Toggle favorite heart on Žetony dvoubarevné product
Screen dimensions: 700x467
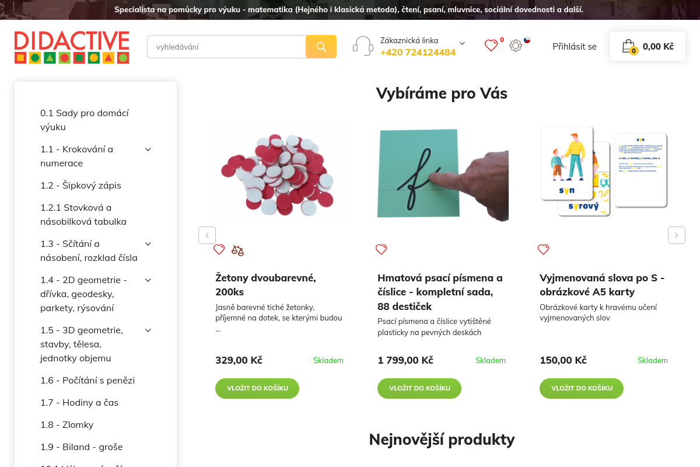[219, 249]
